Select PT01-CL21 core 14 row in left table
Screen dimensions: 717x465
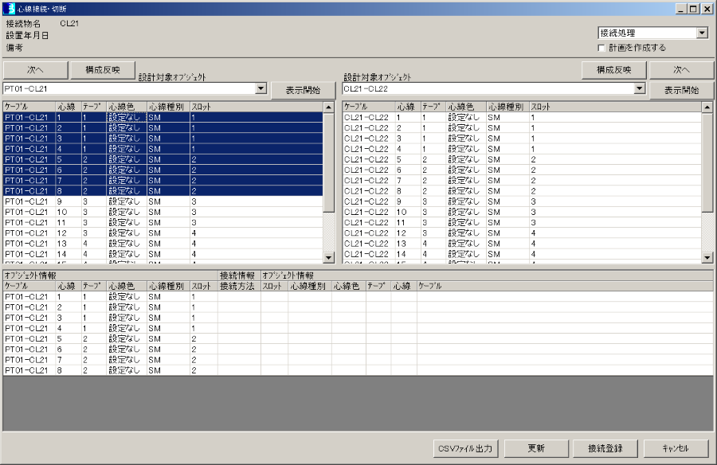[x=163, y=254]
